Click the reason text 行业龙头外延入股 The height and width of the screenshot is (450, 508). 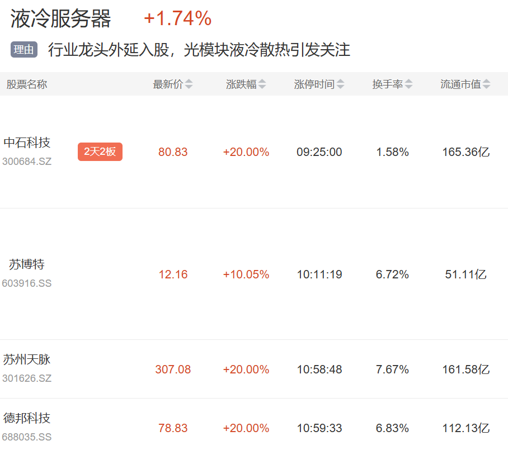[109, 50]
